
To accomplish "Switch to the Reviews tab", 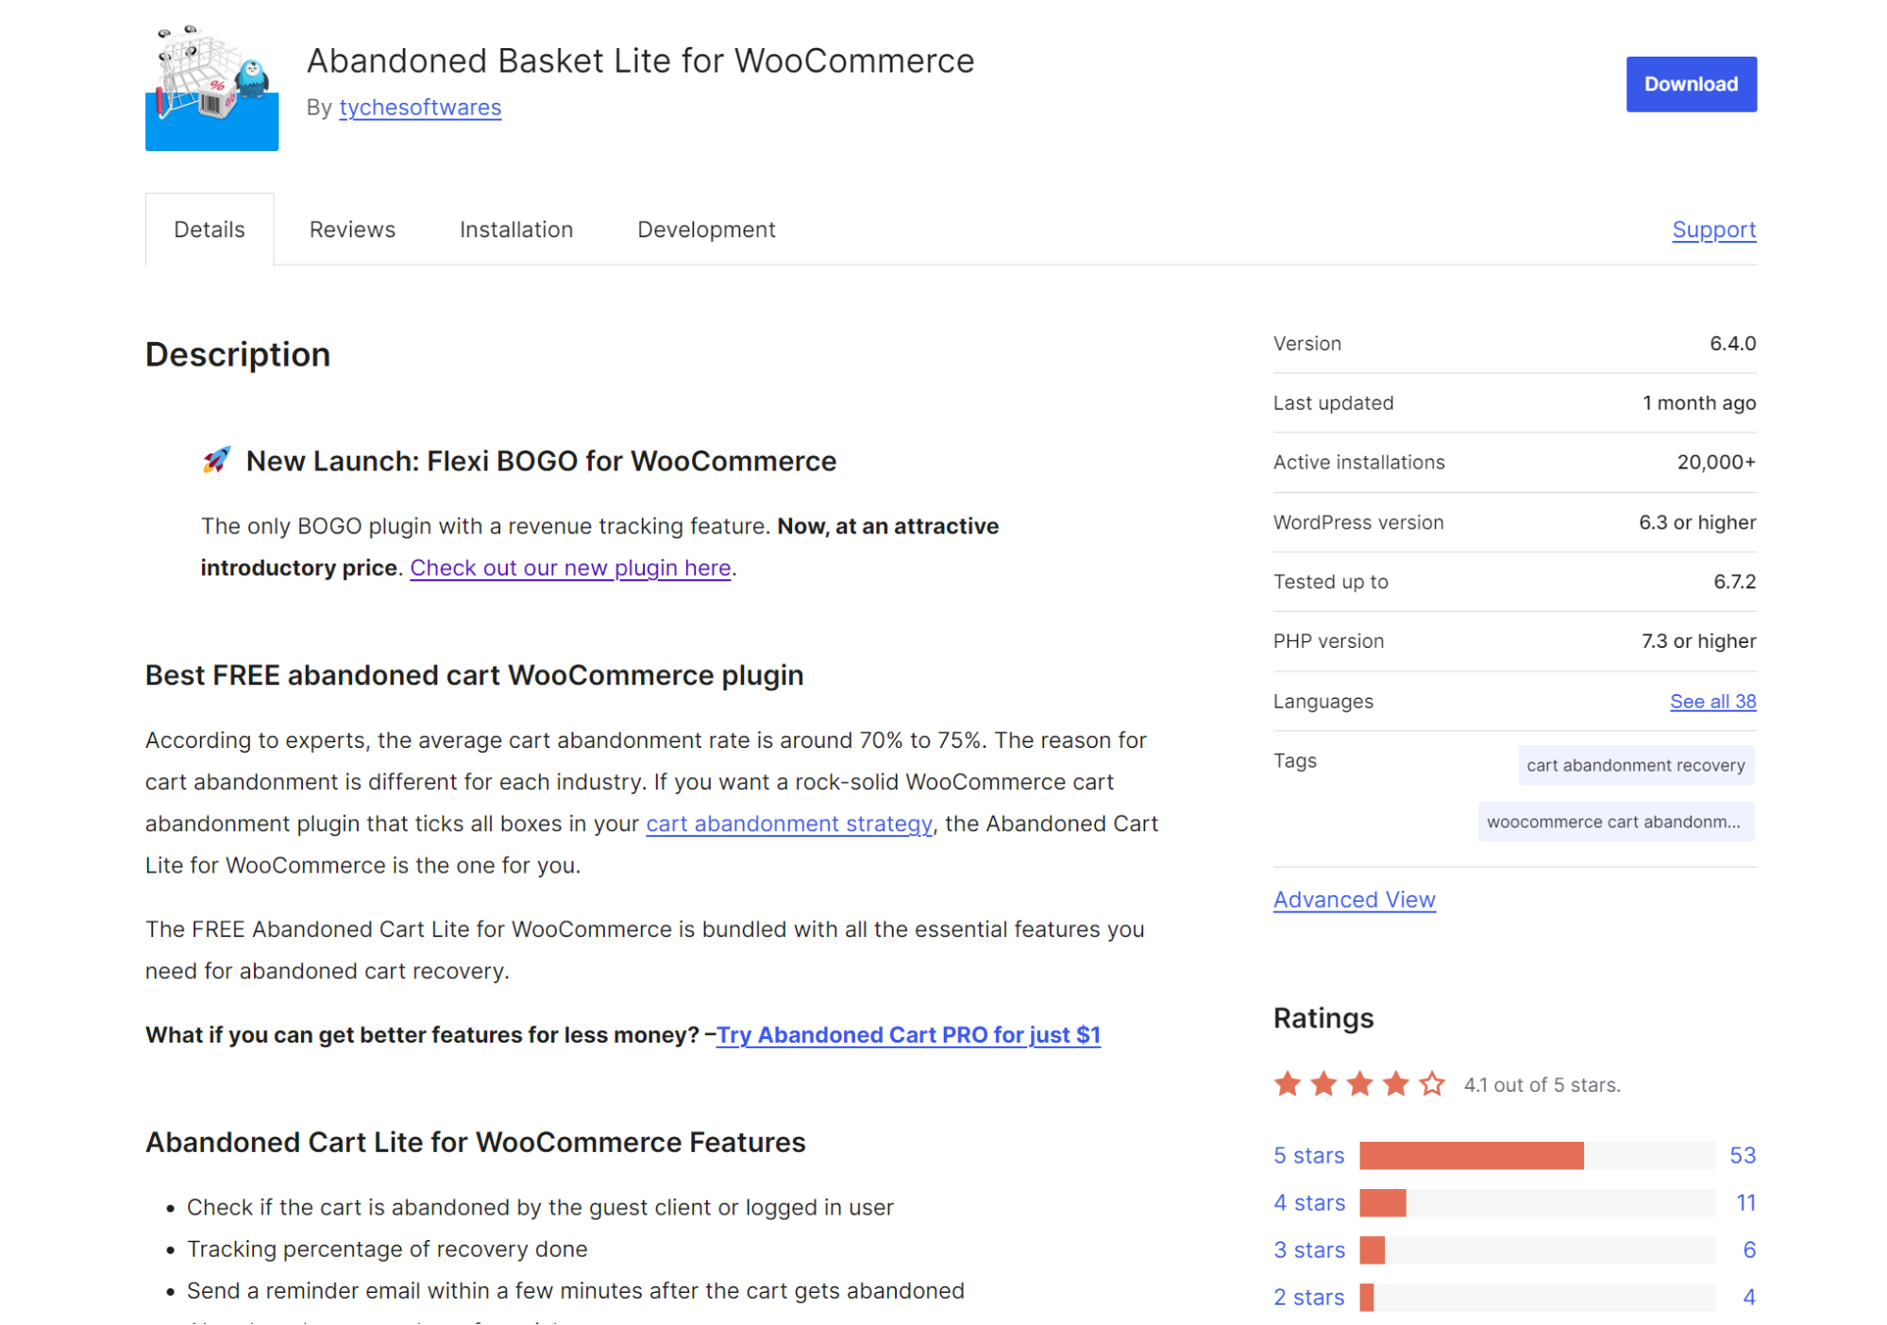I will (352, 229).
